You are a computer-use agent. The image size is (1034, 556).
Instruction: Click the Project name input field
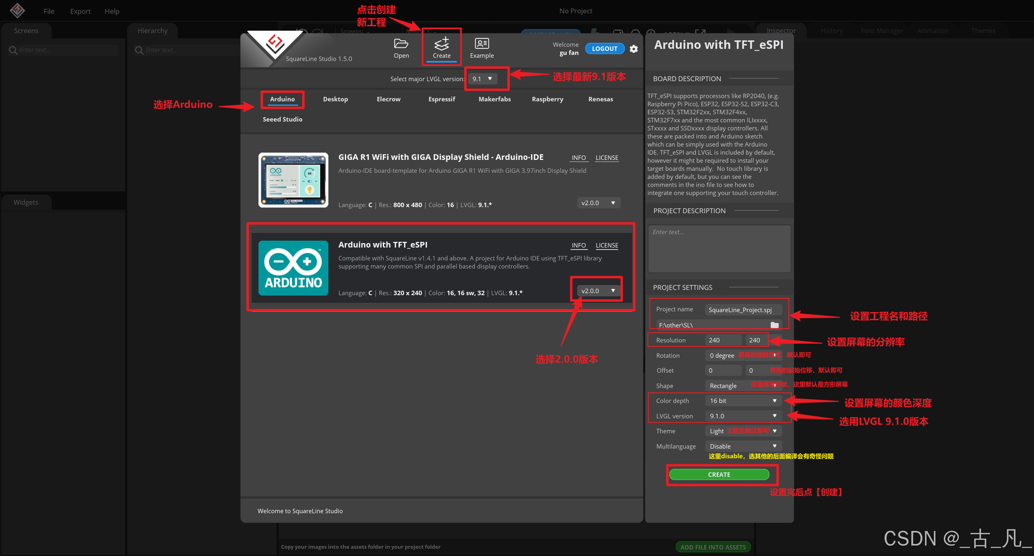[x=743, y=310]
